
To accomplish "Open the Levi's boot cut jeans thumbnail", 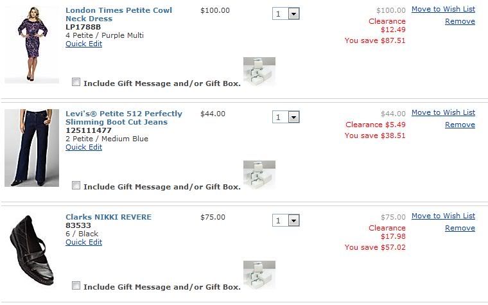I will 31,148.
